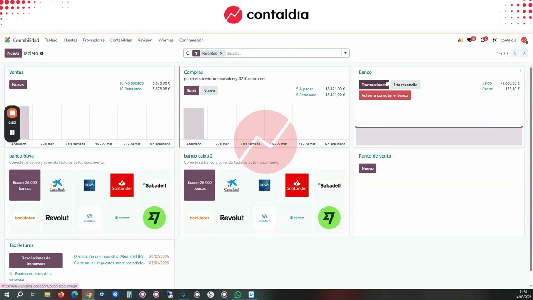Click the Tablero gear settings icon
533x300 pixels.
tap(42, 53)
